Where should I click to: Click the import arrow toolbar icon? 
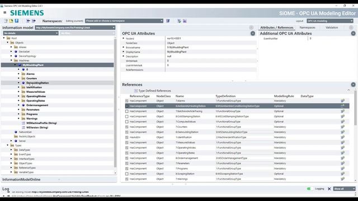click(x=29, y=21)
